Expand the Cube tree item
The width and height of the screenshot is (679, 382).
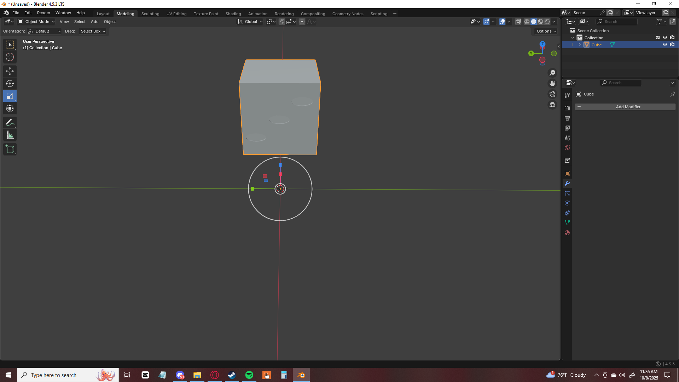click(x=580, y=45)
